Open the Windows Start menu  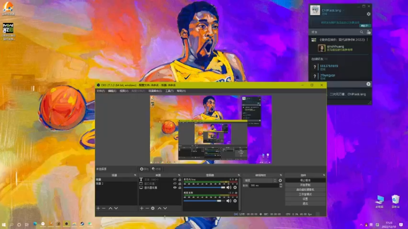[4, 224]
